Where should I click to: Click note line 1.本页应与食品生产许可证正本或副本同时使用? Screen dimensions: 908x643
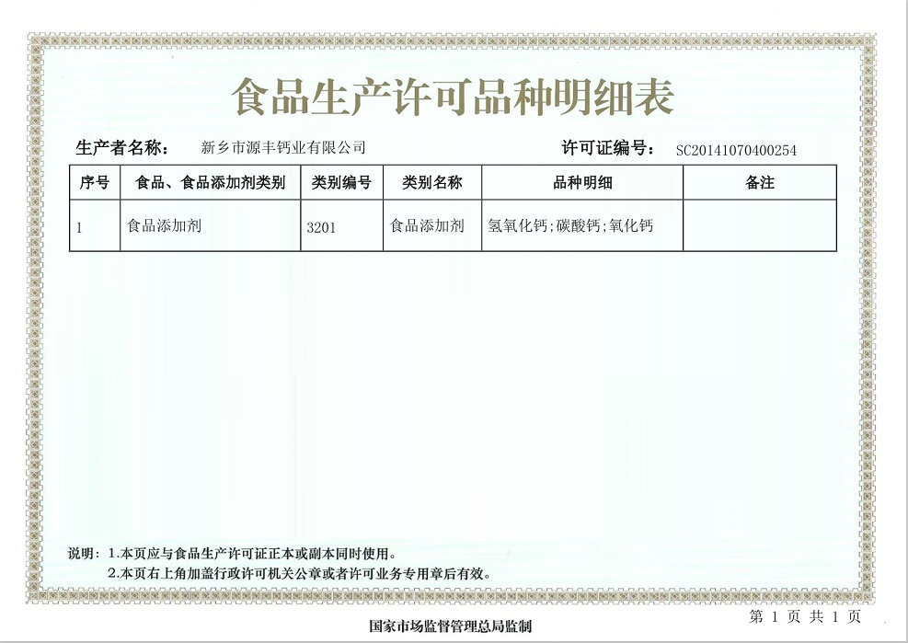[x=252, y=554]
